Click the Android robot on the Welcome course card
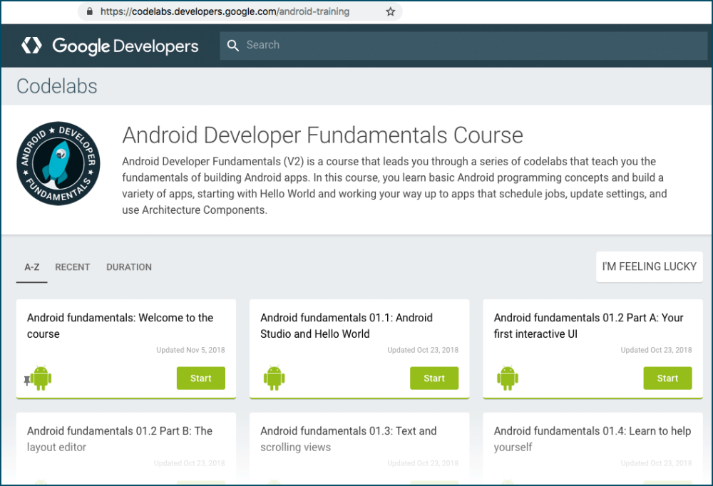This screenshot has height=486, width=713. click(41, 378)
